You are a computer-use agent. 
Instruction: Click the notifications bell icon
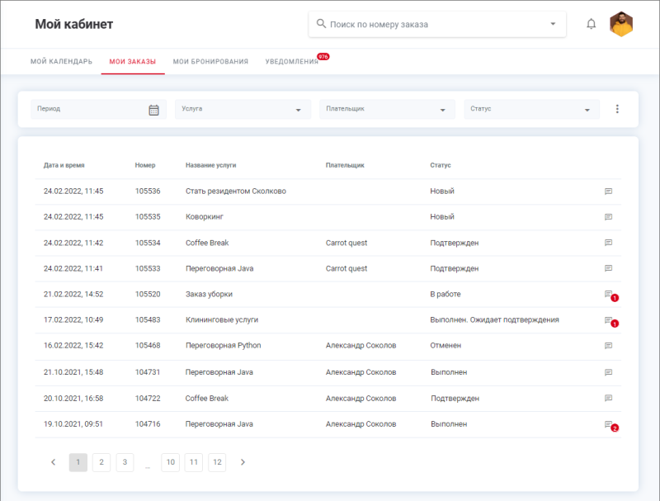(x=591, y=24)
